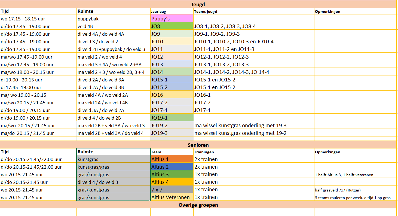Screen dimensions: 398x216
Task: Select the pink Puppy's cell
Action: [172, 19]
